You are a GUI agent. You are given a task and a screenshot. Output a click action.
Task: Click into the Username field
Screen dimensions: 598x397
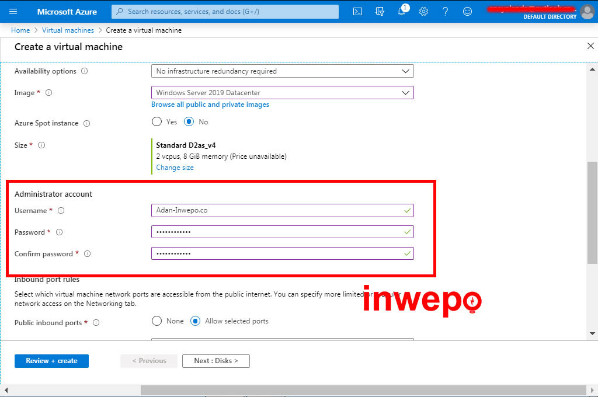pos(282,210)
